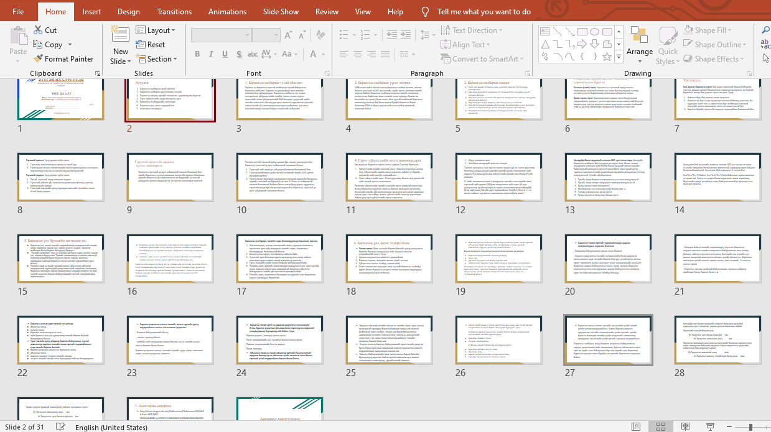Expand the Section dropdown menu
The image size is (771, 432).
[155, 59]
